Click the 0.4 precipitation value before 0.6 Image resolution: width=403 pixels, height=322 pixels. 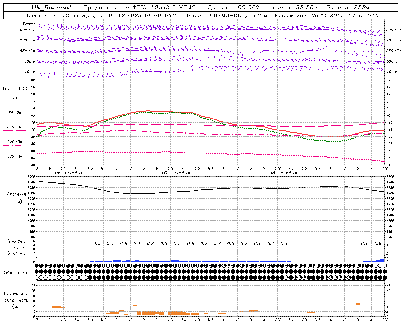(x=110, y=243)
